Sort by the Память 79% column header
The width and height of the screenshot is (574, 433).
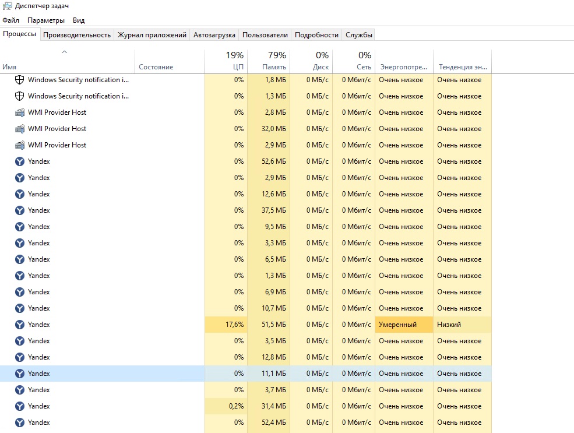tap(269, 62)
